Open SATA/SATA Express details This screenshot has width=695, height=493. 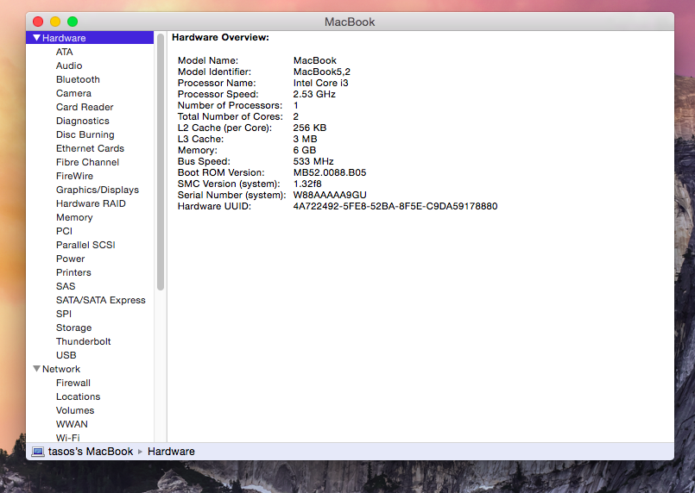pos(100,300)
